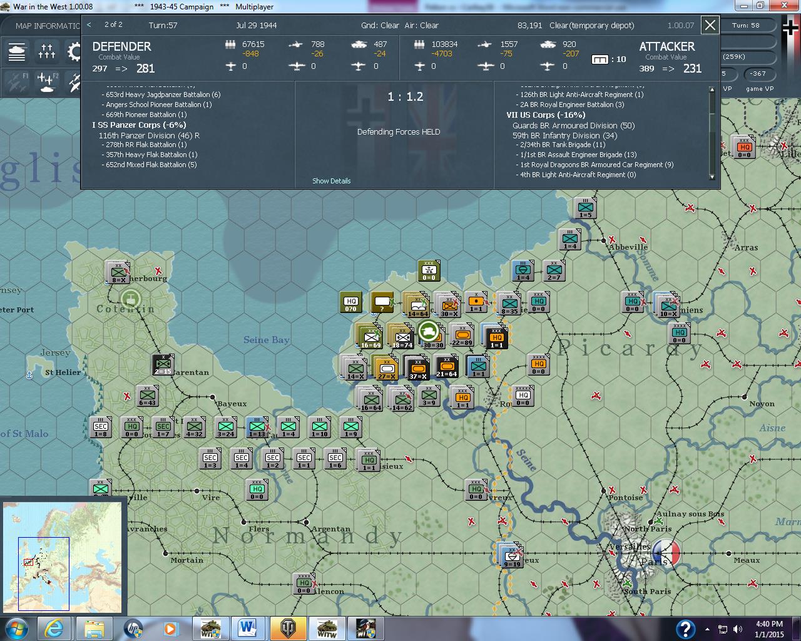The width and height of the screenshot is (801, 641).
Task: Select black unit counter 37=X
Action: pyautogui.click(x=417, y=368)
